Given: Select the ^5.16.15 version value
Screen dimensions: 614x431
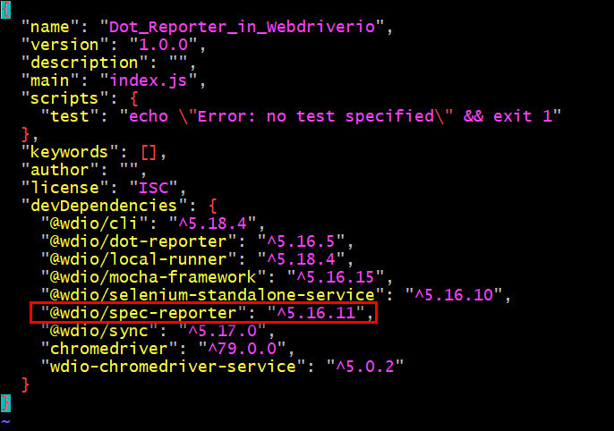Looking at the screenshot, I should (336, 277).
